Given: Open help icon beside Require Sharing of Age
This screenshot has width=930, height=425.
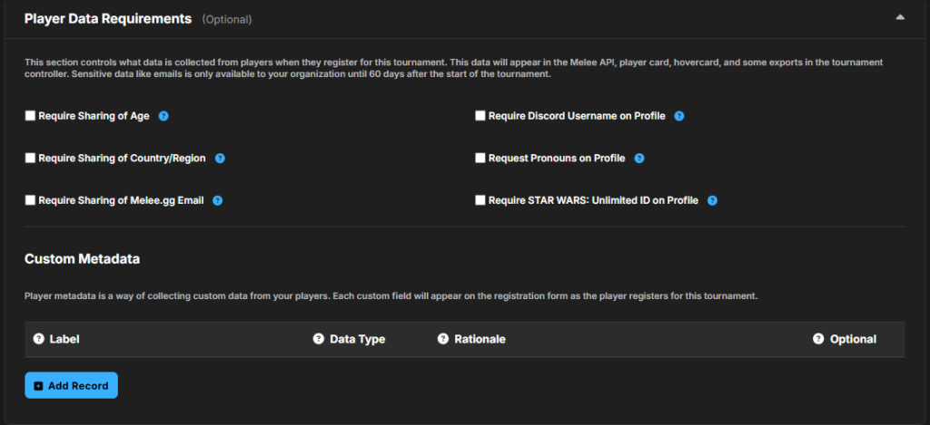Looking at the screenshot, I should pyautogui.click(x=163, y=116).
